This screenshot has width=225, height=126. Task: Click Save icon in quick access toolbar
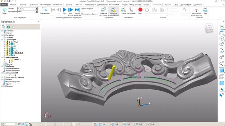pos(8,1)
